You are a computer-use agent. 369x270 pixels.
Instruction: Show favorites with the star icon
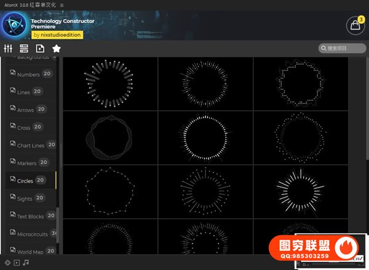56,49
